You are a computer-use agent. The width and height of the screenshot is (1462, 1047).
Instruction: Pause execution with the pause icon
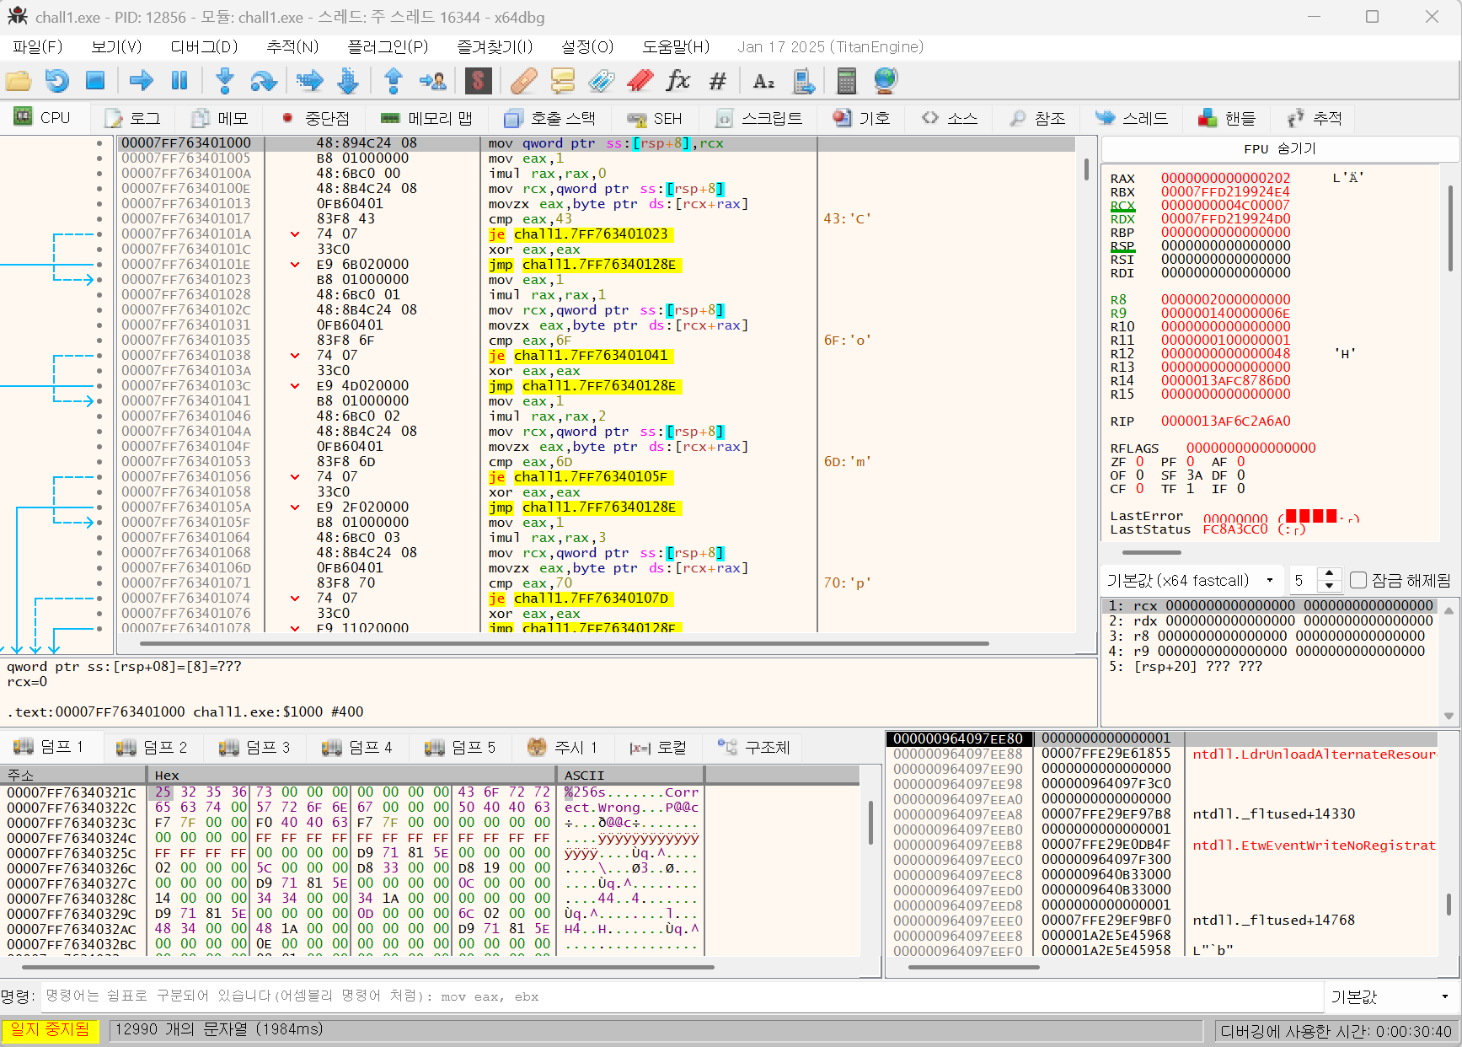click(x=179, y=81)
